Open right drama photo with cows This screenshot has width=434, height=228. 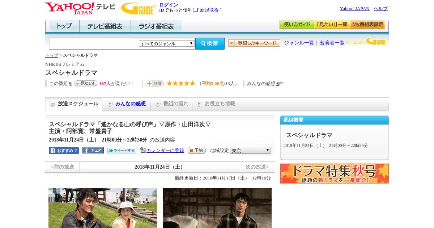point(217,208)
